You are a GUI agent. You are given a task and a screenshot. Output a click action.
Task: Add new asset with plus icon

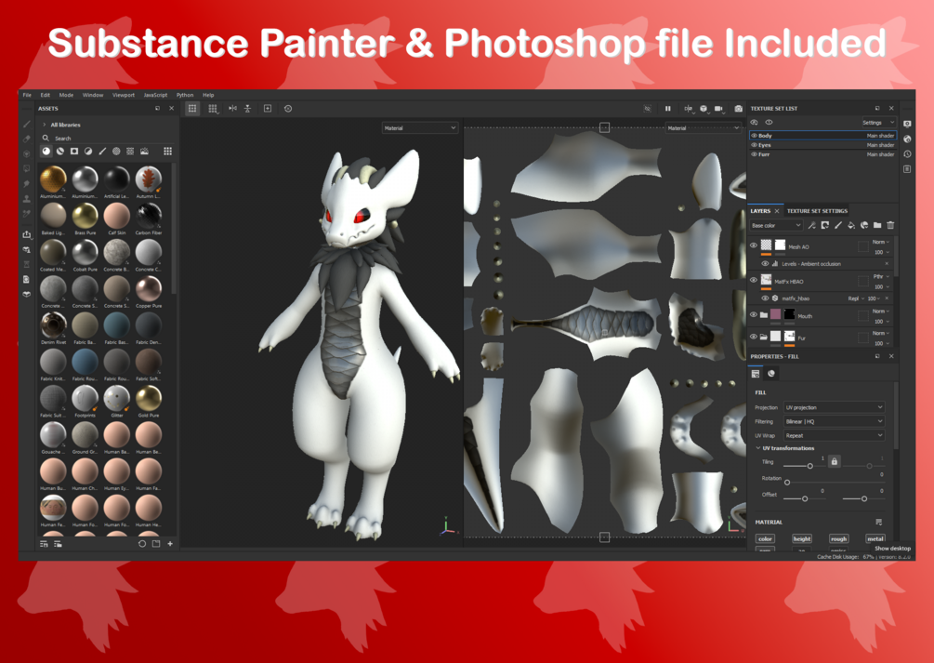[x=170, y=544]
